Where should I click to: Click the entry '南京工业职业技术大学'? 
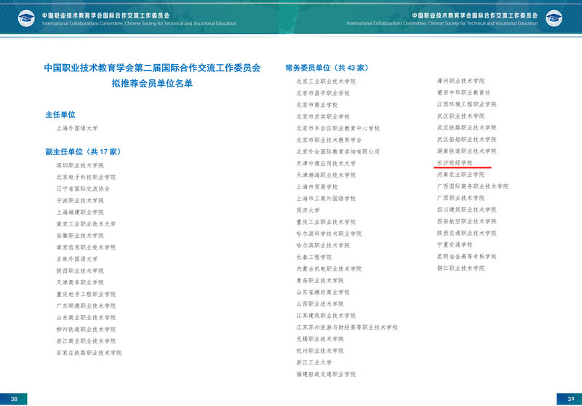(x=86, y=224)
